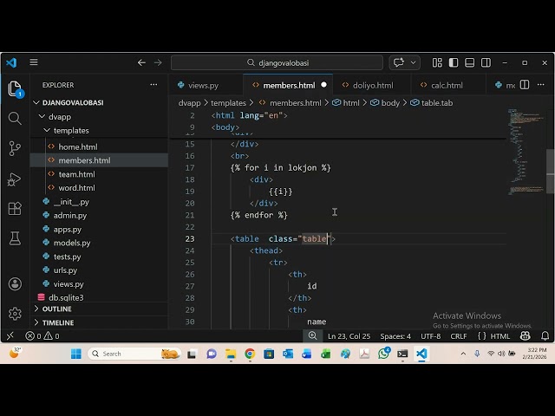Screen dimensions: 555x416
Task: Open the chat dropdown arrow
Action: tap(413, 62)
